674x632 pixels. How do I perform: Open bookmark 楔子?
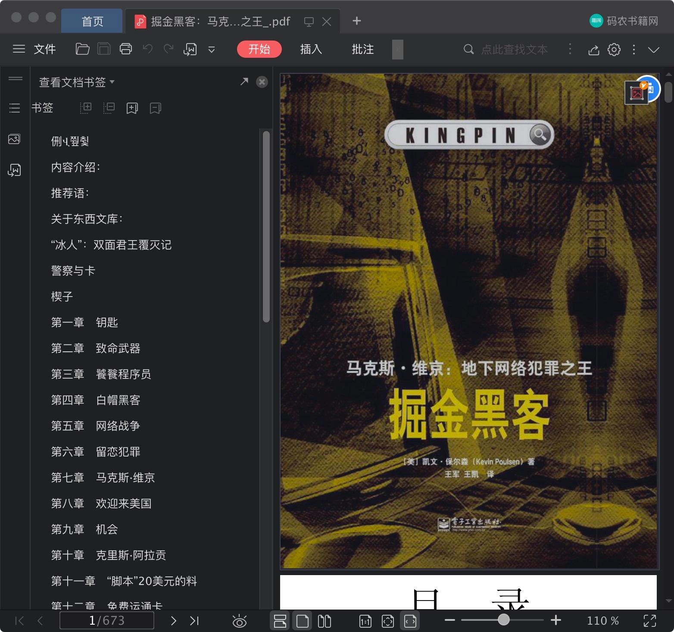tap(62, 297)
